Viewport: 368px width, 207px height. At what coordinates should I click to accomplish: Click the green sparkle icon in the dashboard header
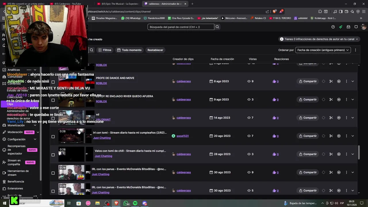(341, 27)
